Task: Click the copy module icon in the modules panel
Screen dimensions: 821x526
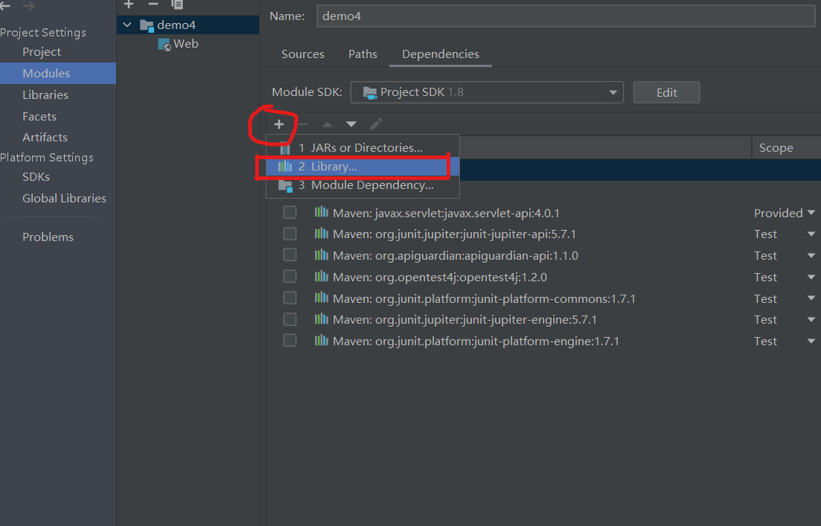Action: click(x=176, y=4)
